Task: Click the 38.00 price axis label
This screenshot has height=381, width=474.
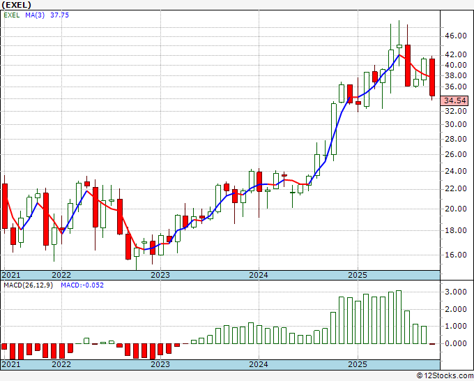Action: (x=456, y=75)
